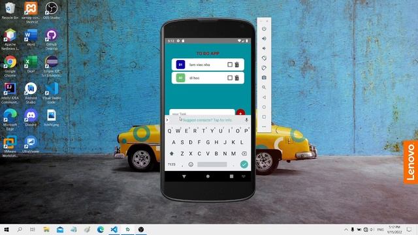Tap the keyboard backspace key
The width and height of the screenshot is (418, 235).
(x=244, y=153)
